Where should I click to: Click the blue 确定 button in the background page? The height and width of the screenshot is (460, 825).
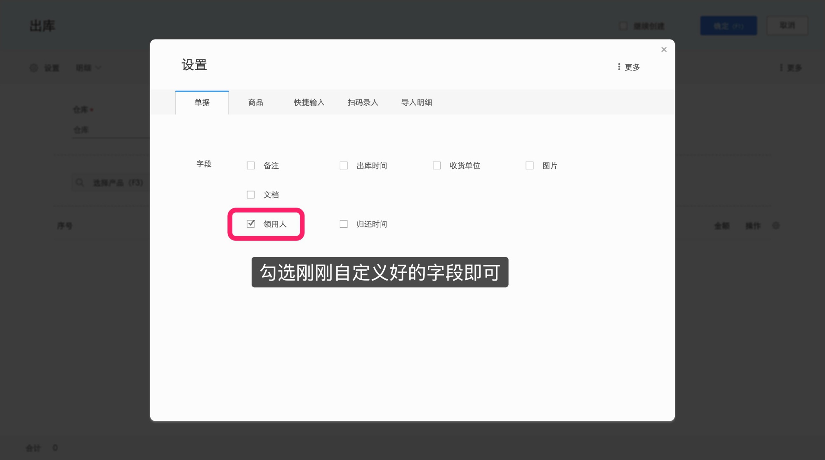pyautogui.click(x=728, y=26)
